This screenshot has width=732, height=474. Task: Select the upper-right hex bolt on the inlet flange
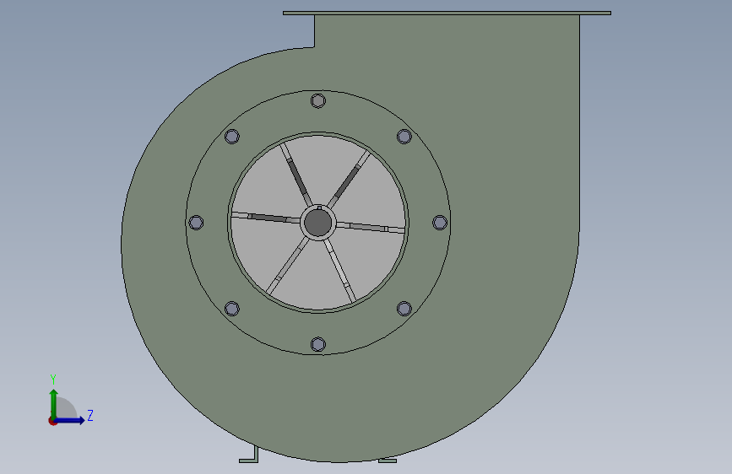pyautogui.click(x=404, y=137)
